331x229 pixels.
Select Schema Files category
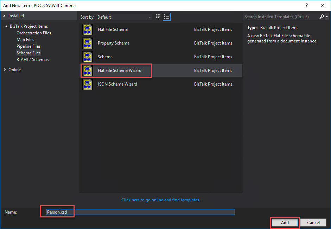coord(28,53)
